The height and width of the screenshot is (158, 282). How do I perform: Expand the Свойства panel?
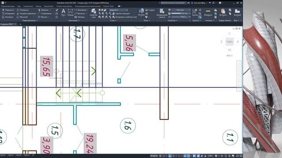173,21
